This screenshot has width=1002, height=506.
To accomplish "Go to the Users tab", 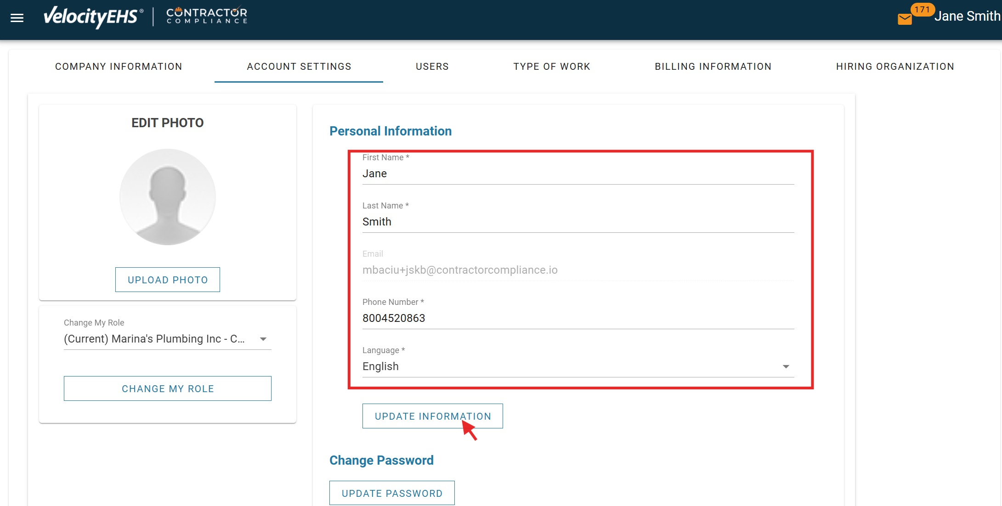I will point(432,67).
